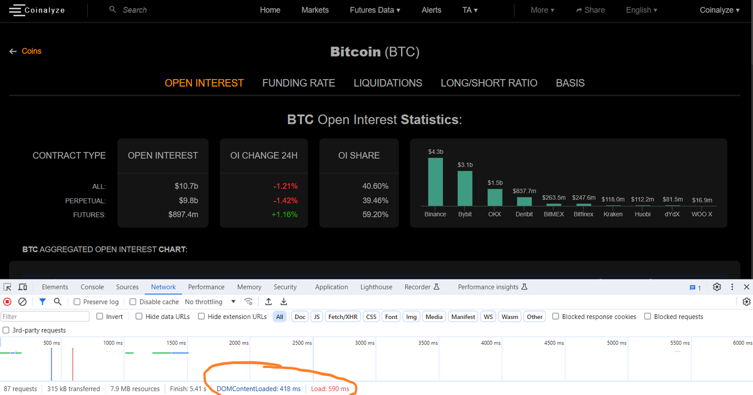Click the Share arrow icon in the header
Viewport: 753px width, 395px height.
[x=579, y=10]
